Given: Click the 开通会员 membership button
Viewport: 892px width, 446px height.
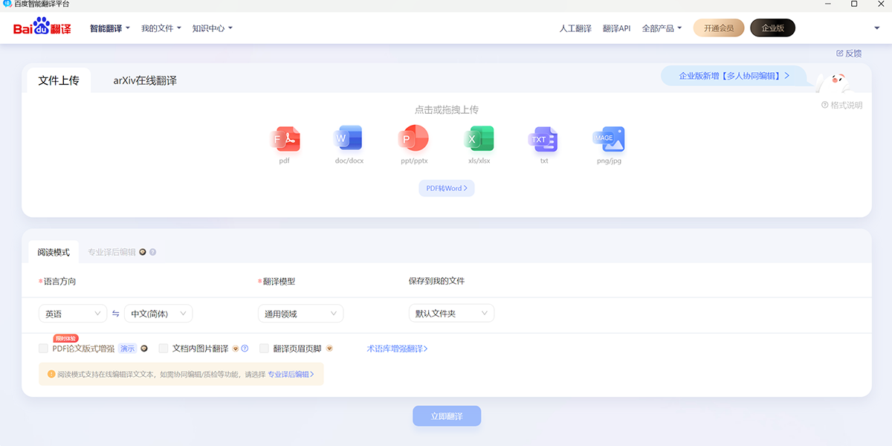Looking at the screenshot, I should [x=718, y=28].
